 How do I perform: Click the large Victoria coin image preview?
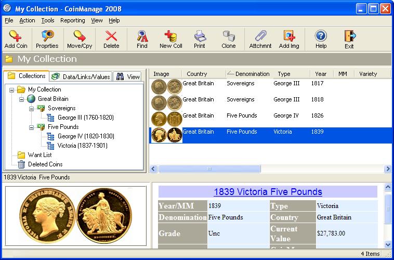[x=76, y=216]
